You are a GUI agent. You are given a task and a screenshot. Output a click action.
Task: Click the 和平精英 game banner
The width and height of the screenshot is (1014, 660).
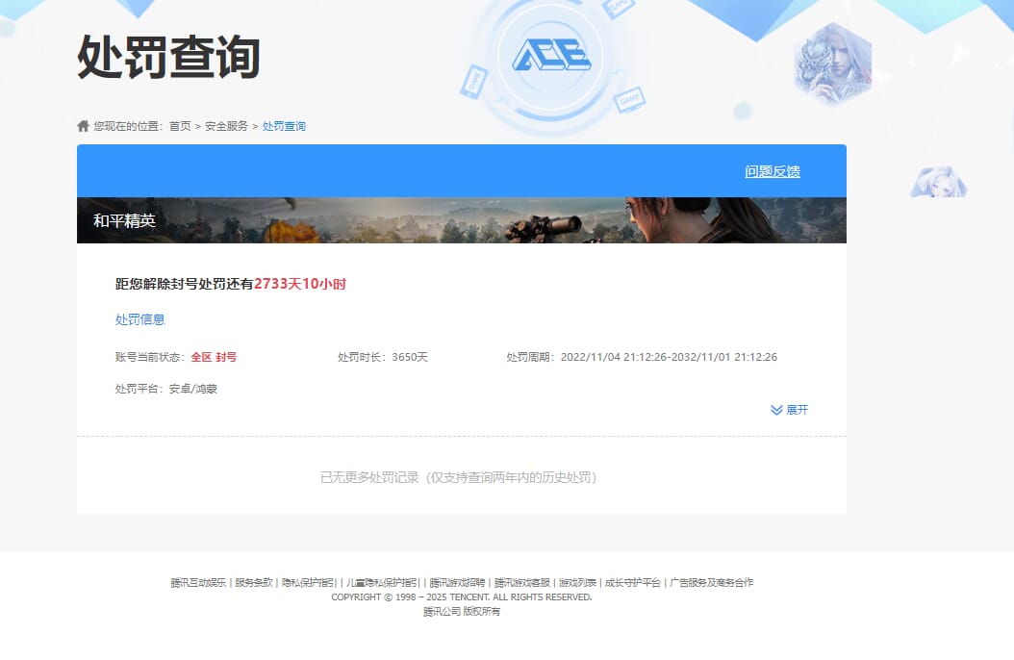[462, 220]
